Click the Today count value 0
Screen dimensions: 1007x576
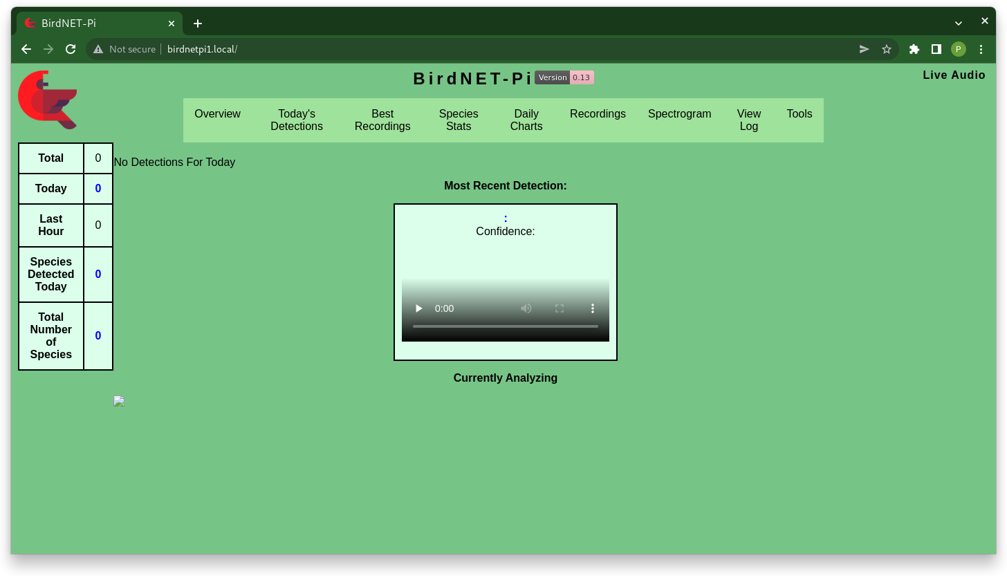98,189
